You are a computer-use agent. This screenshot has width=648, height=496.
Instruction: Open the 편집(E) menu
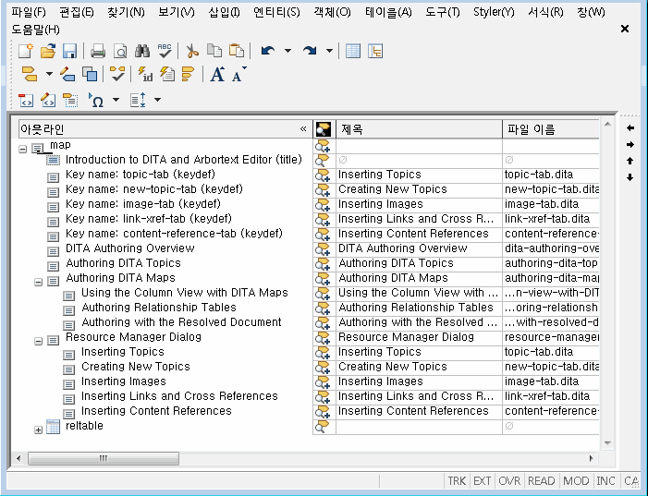click(77, 12)
